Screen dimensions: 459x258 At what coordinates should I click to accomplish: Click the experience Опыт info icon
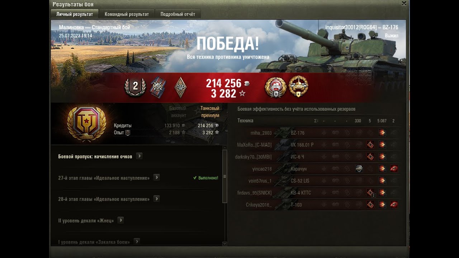tap(127, 133)
